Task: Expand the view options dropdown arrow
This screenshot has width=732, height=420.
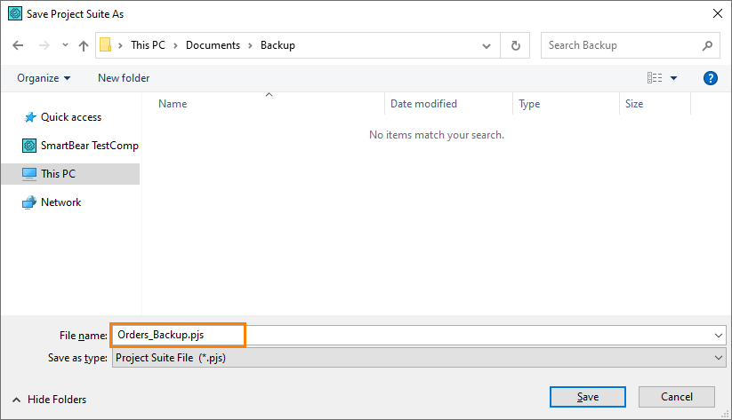Action: [673, 78]
